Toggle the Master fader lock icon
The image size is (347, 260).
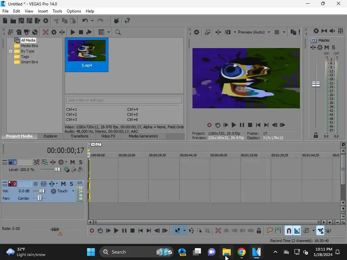[x=316, y=135]
